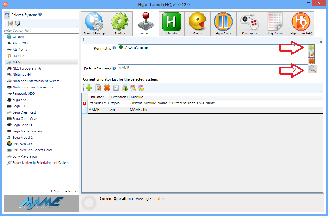Screen dimensions: 328x216
Task: Select Nintendo Game Boy Advance
Action: pos(41,87)
